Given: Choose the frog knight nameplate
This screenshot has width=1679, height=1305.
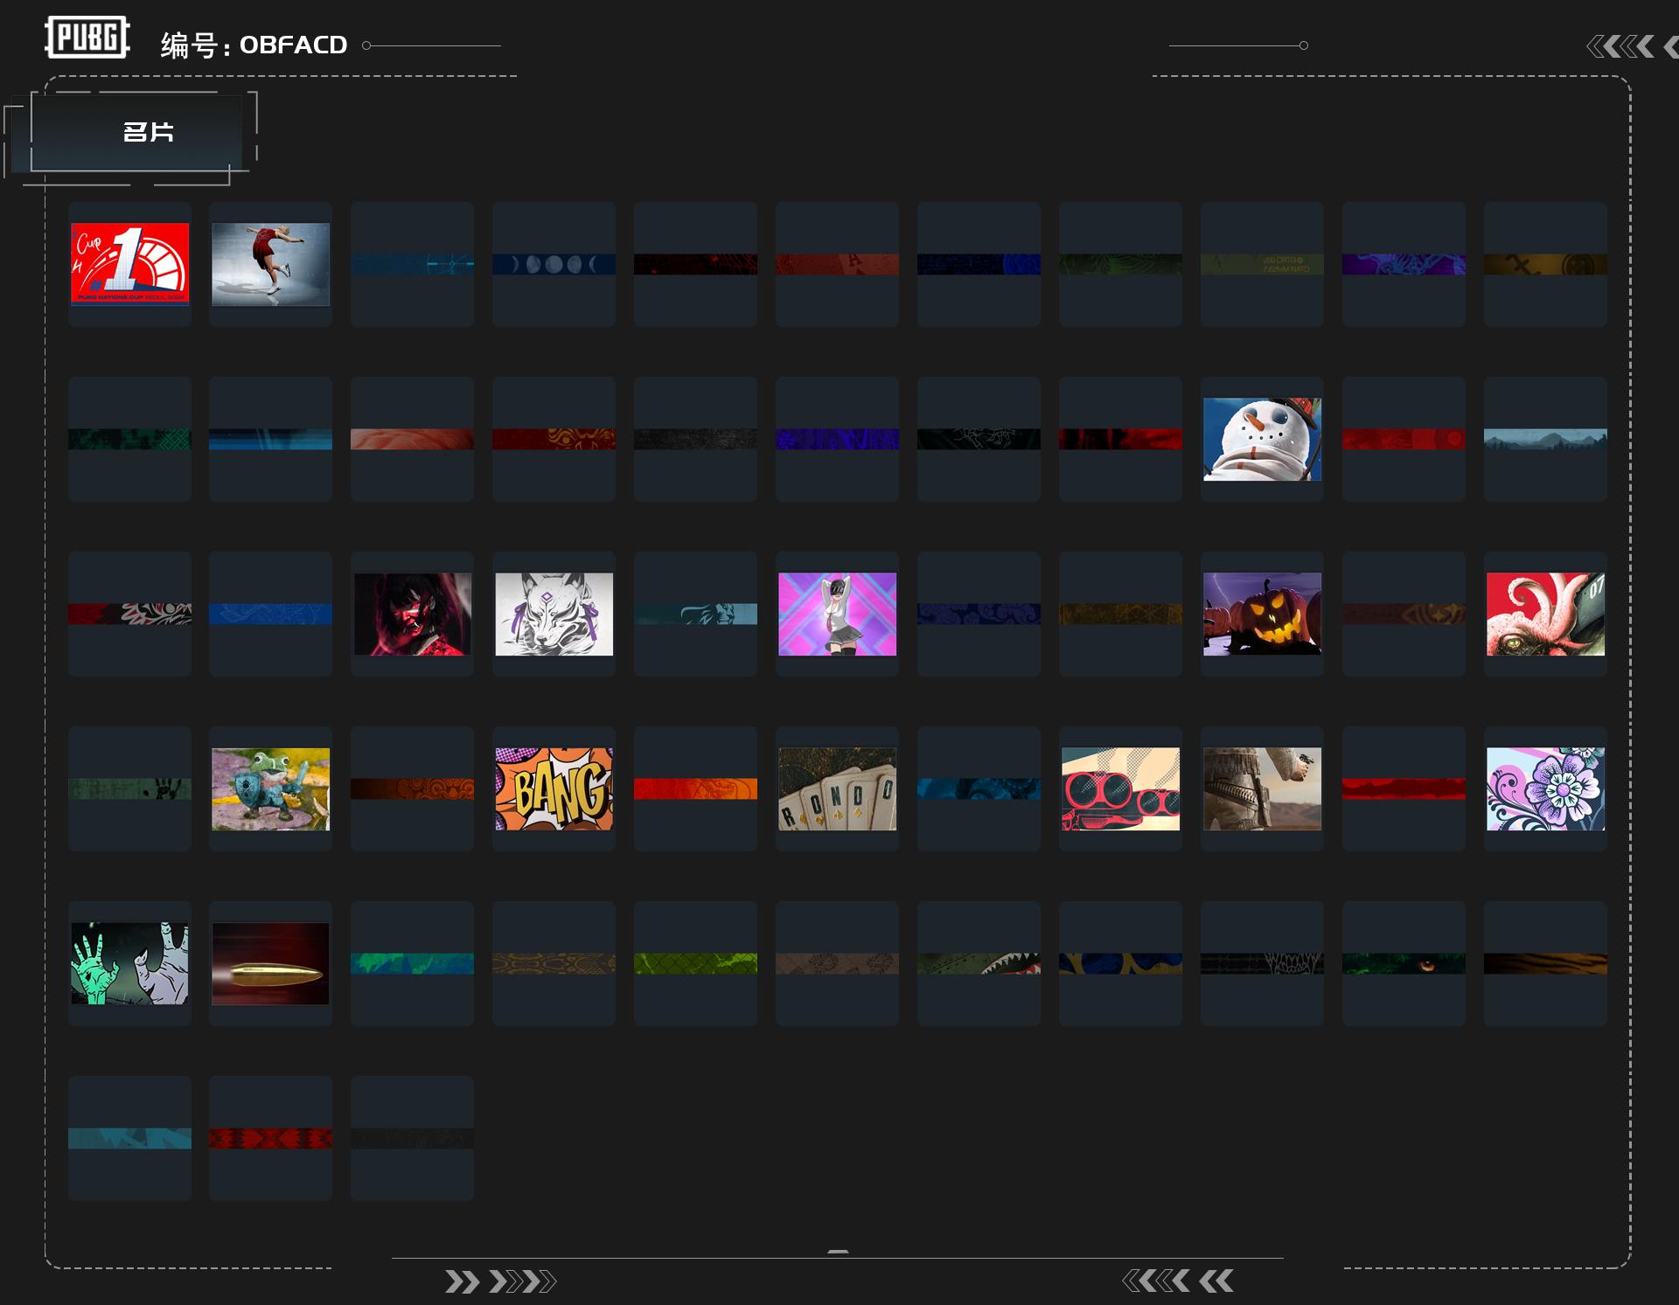Looking at the screenshot, I should pos(270,788).
